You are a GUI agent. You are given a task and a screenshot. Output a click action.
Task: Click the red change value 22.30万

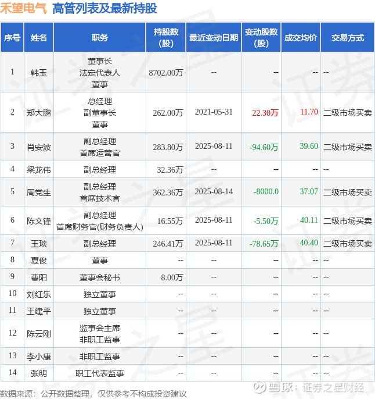pos(265,113)
